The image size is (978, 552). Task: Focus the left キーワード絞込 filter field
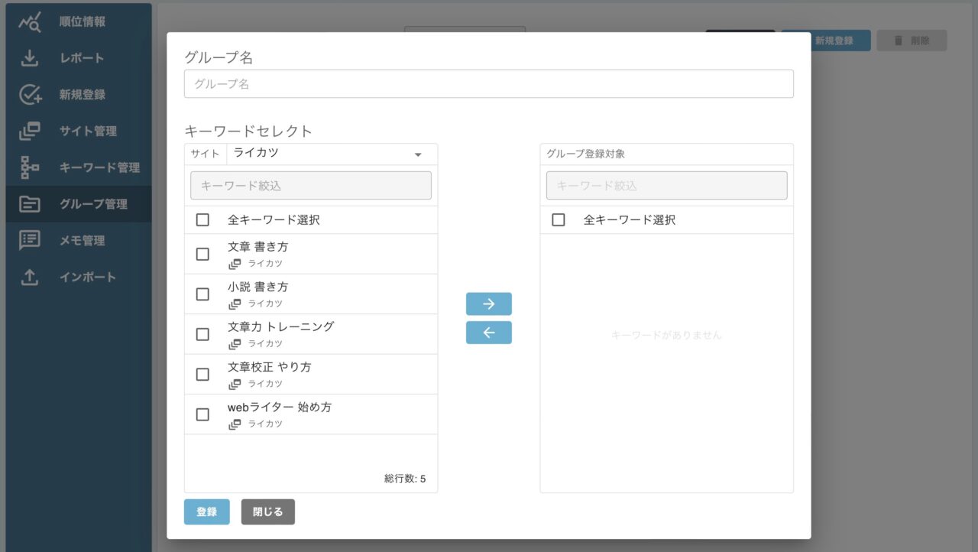[311, 186]
